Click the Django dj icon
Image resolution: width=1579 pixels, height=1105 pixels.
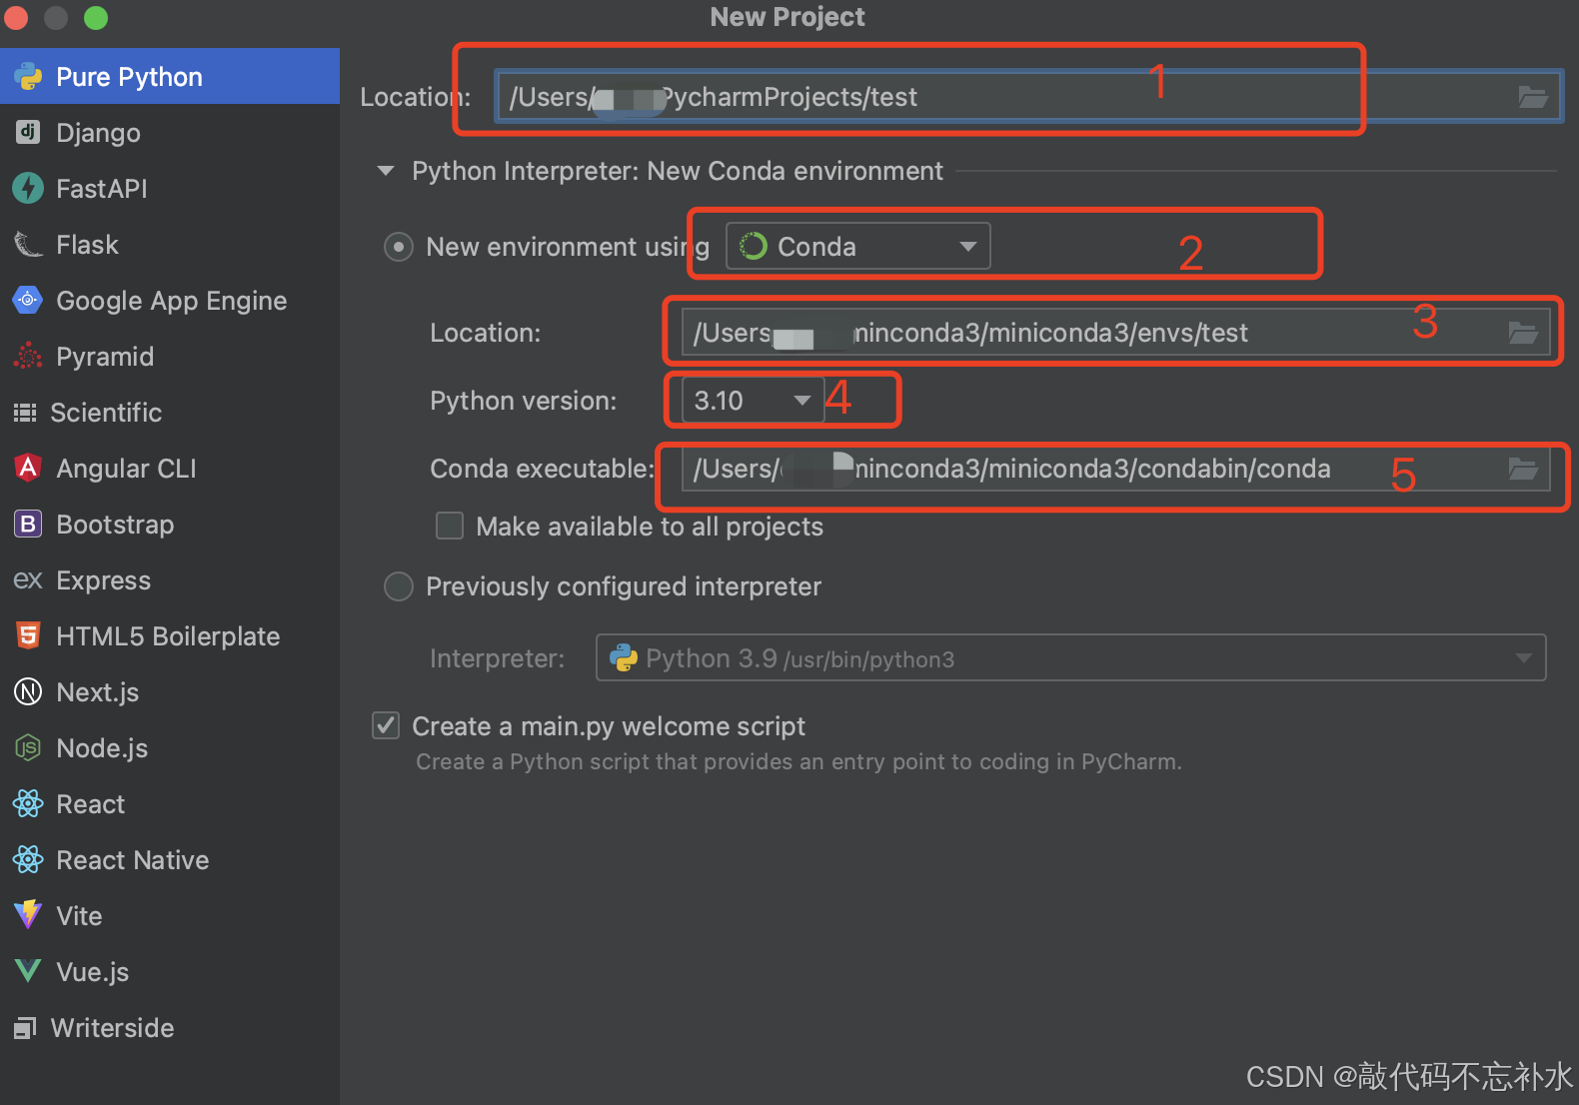pos(28,132)
